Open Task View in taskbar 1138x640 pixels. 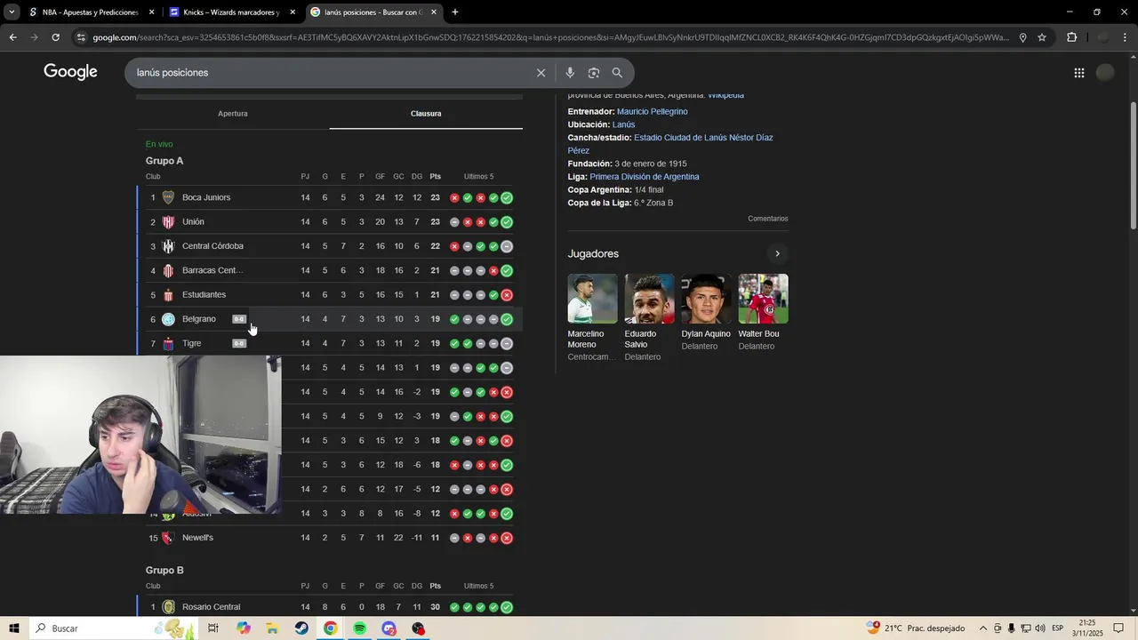click(213, 628)
